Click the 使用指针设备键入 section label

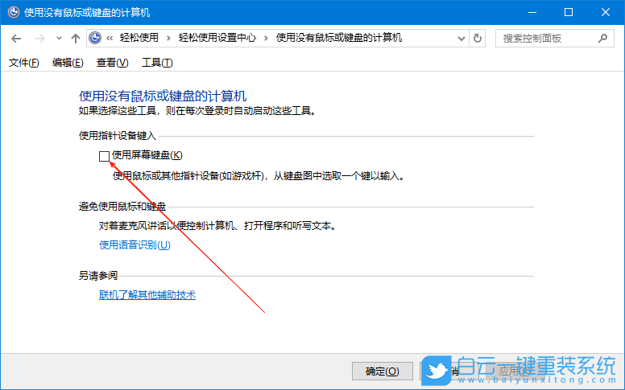tap(118, 136)
